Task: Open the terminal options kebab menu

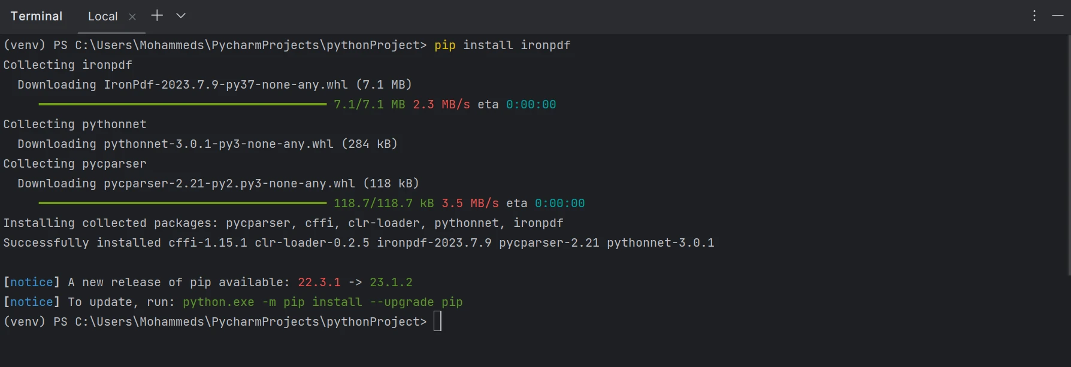Action: pos(1034,16)
